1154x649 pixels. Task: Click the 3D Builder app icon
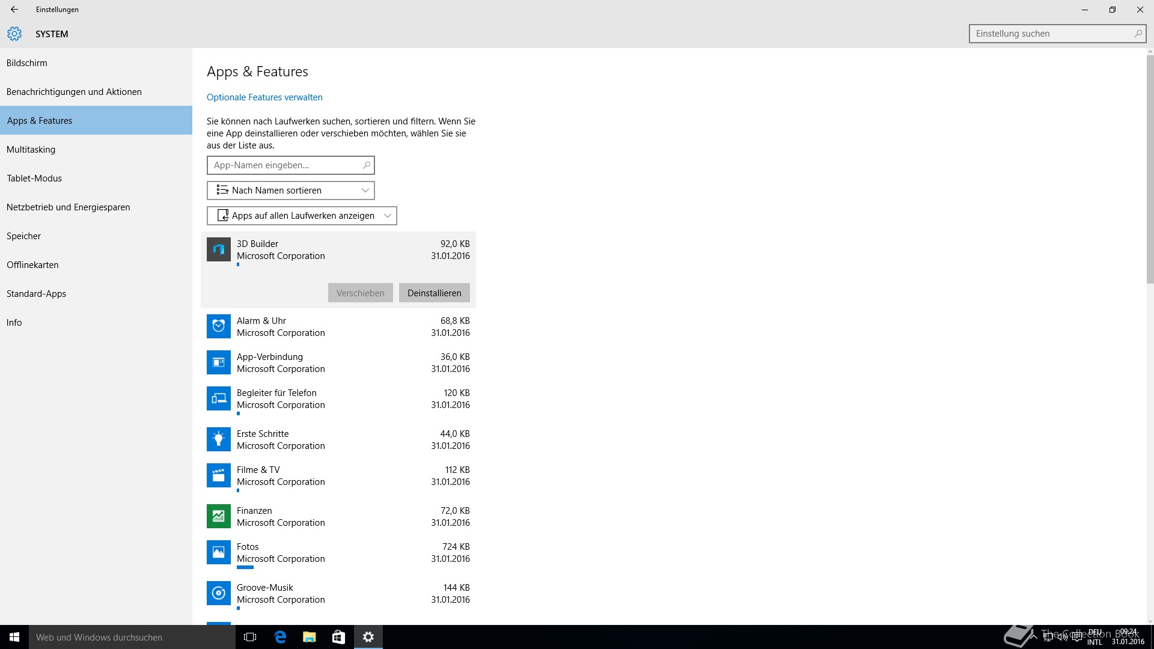point(219,249)
